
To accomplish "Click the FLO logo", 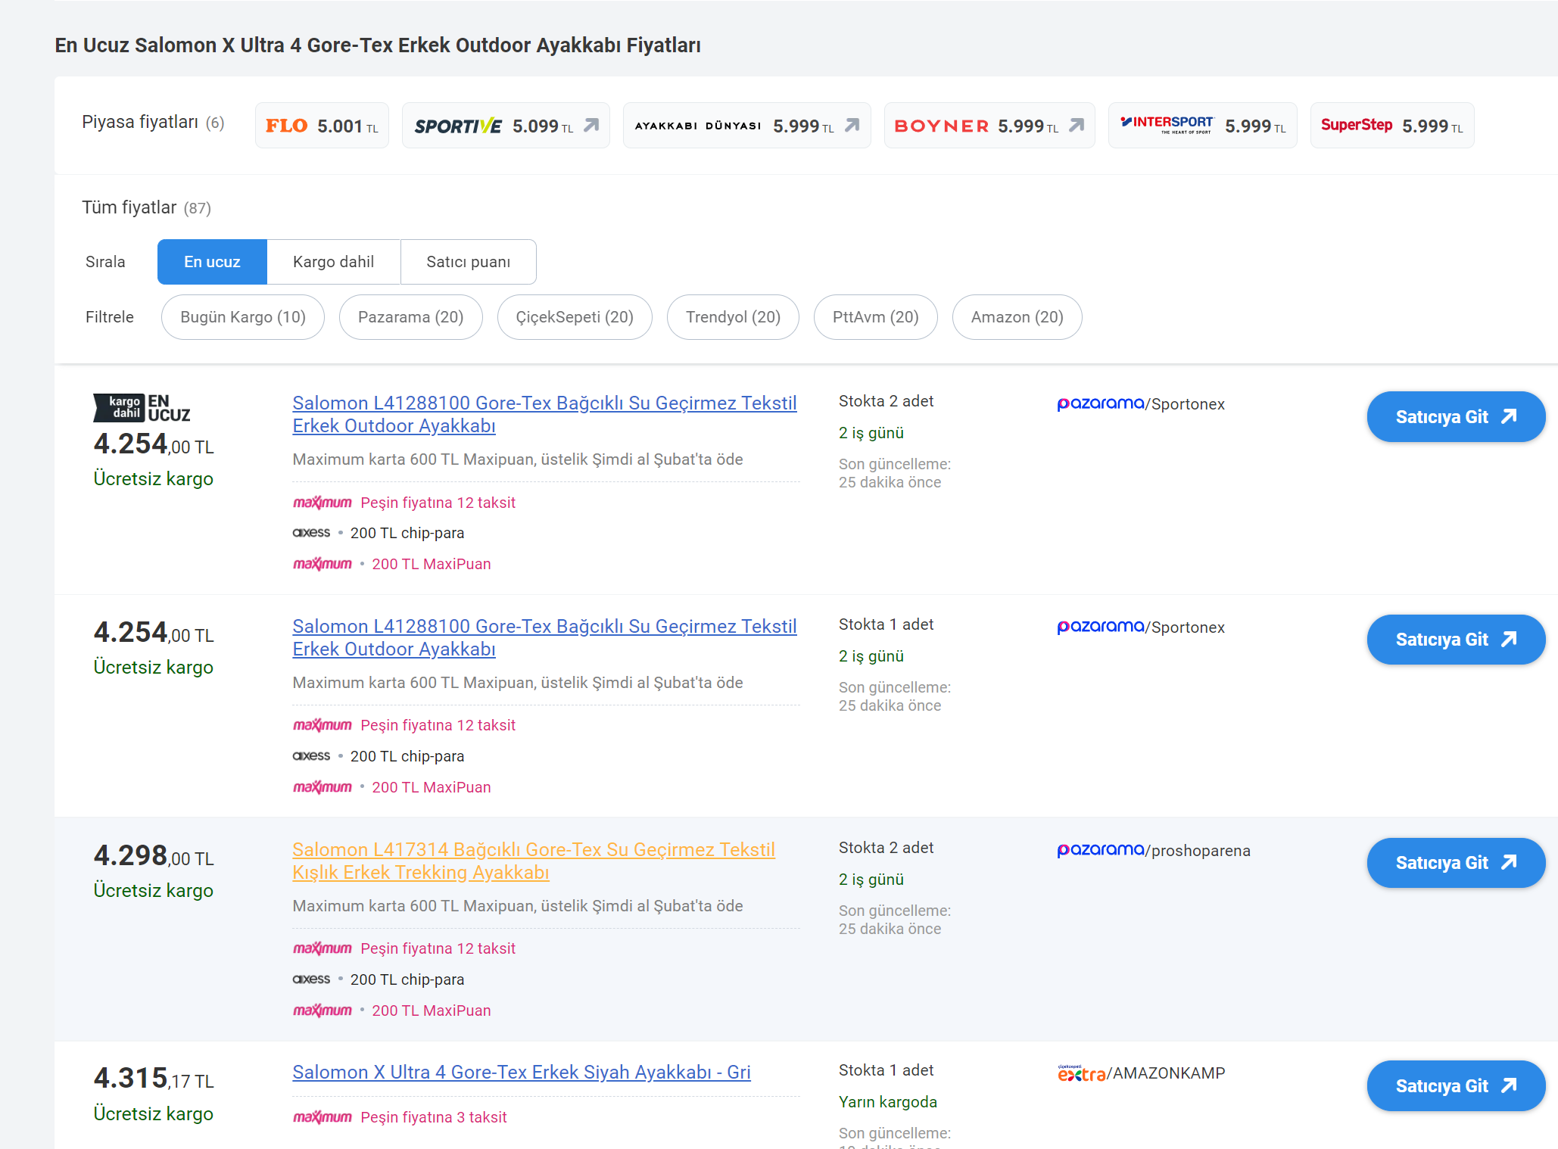I will (x=286, y=126).
